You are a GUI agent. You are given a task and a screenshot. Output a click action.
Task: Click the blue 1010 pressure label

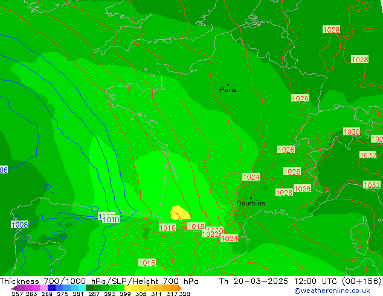click(x=110, y=220)
